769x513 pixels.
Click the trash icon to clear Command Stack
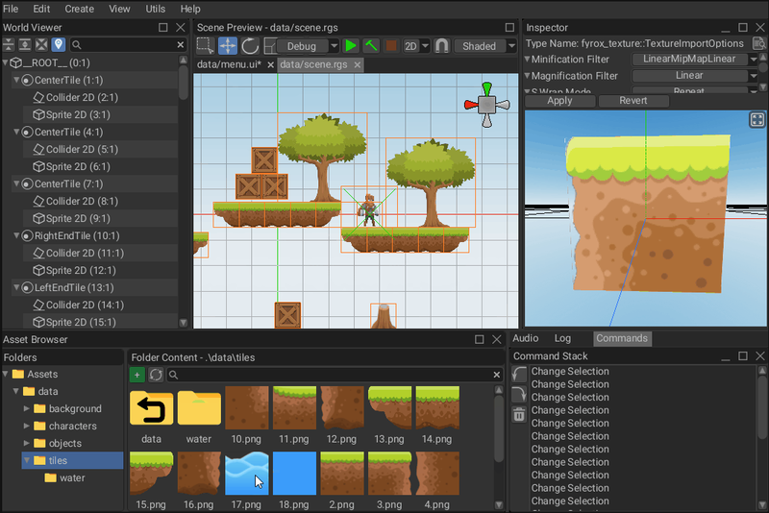pos(519,415)
